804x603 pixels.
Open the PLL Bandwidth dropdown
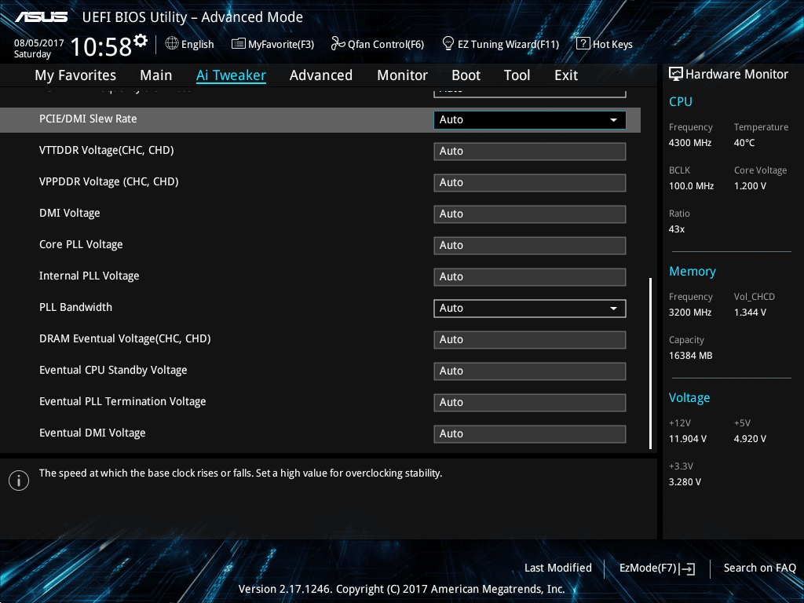[x=530, y=308]
